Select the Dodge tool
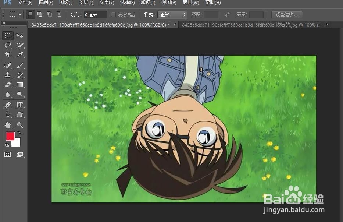This screenshot has height=222, width=343. [20, 94]
